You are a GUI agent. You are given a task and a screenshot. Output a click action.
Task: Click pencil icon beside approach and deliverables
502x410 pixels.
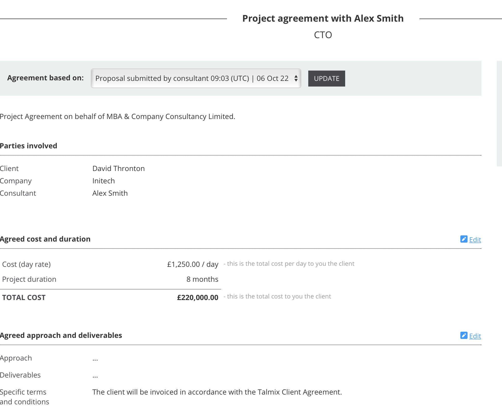click(x=464, y=336)
